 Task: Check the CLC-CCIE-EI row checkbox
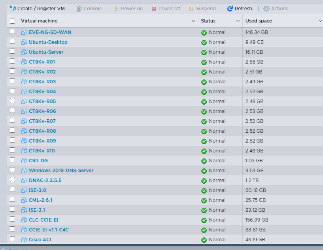[x=12, y=219]
